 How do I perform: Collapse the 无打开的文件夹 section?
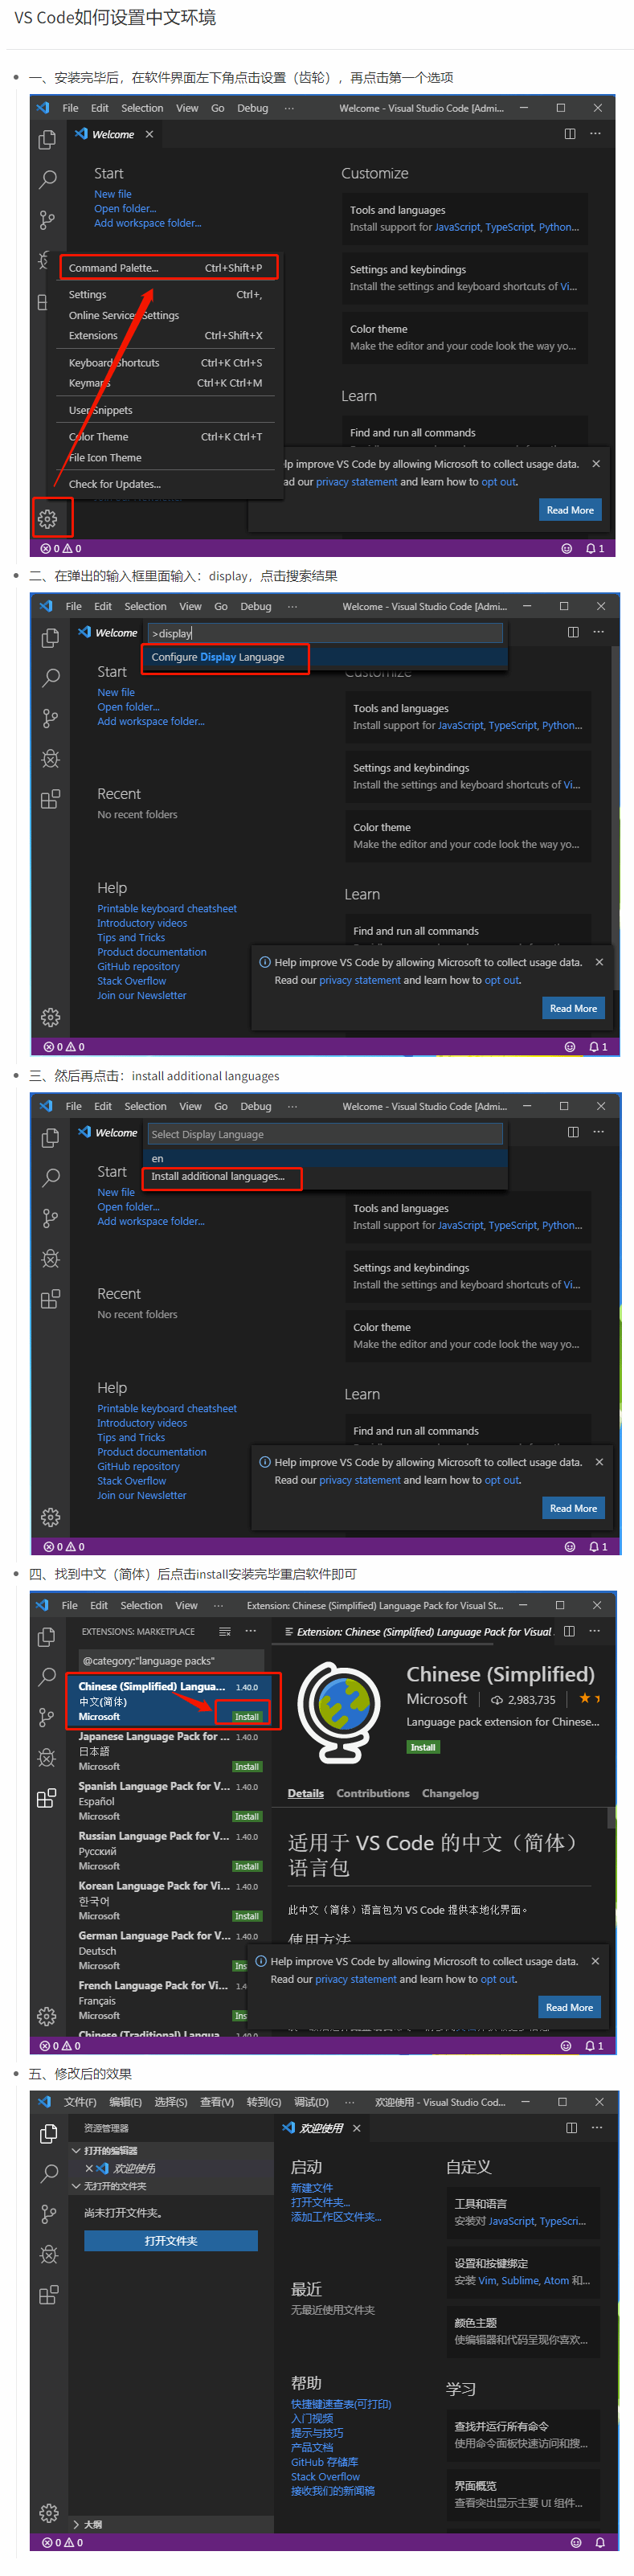(x=76, y=2186)
